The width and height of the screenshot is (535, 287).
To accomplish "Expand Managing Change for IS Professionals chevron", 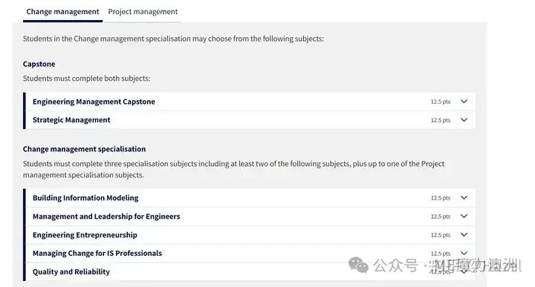I will [x=464, y=253].
